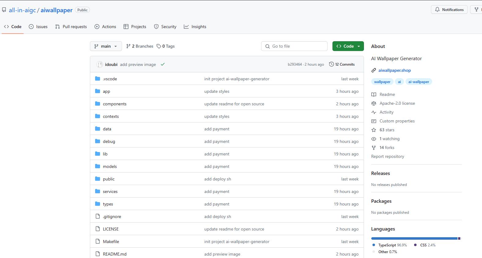Open the Actions tab

[x=105, y=27]
